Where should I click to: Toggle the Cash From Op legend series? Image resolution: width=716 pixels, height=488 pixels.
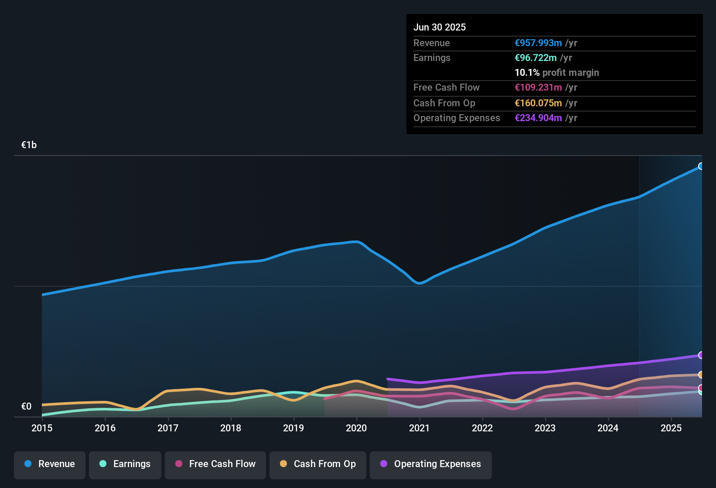click(318, 465)
